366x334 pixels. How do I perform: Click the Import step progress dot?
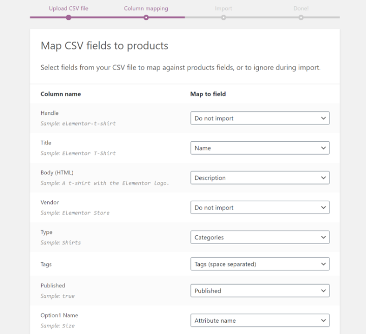224,17
